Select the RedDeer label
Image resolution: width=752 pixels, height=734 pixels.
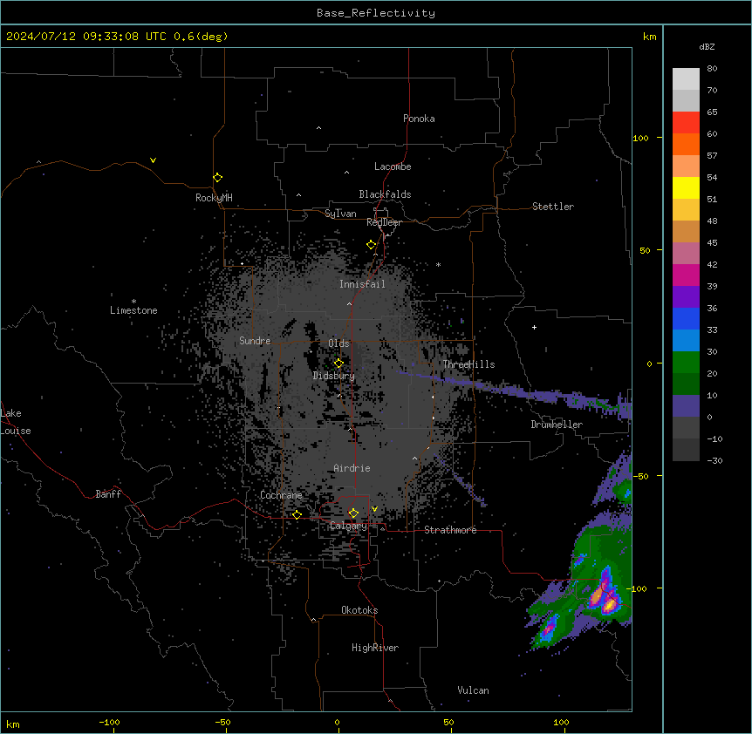click(384, 222)
